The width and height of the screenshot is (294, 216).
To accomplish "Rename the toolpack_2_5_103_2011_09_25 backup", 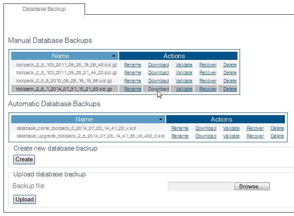I will tap(133, 65).
